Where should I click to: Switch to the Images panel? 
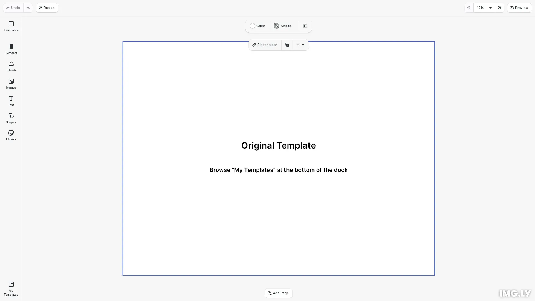tap(11, 84)
